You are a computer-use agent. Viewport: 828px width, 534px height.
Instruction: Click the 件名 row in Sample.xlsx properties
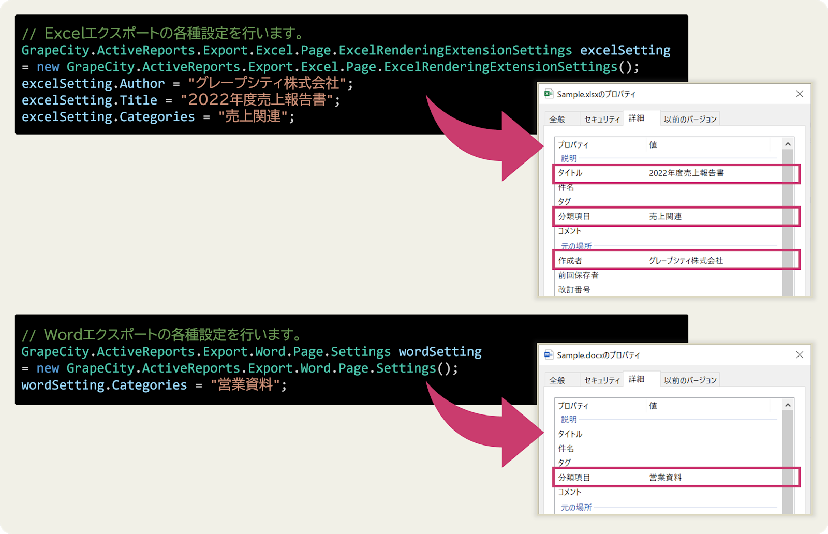[x=669, y=187]
